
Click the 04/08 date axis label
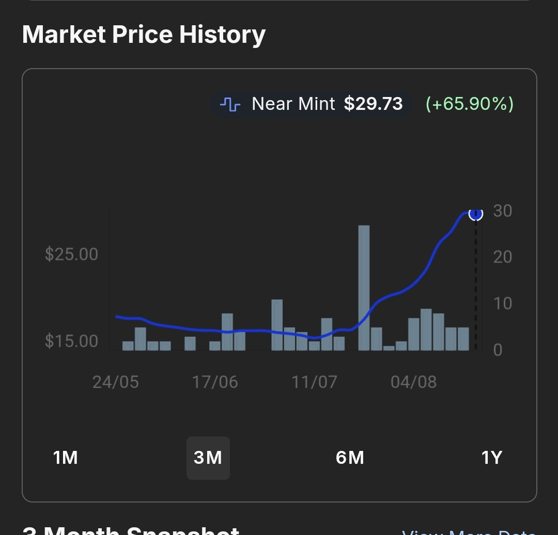coord(413,382)
